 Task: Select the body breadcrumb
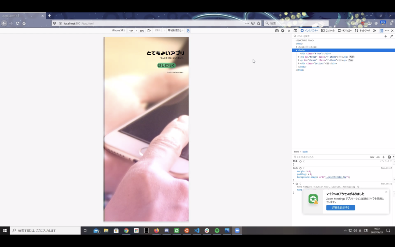click(305, 152)
